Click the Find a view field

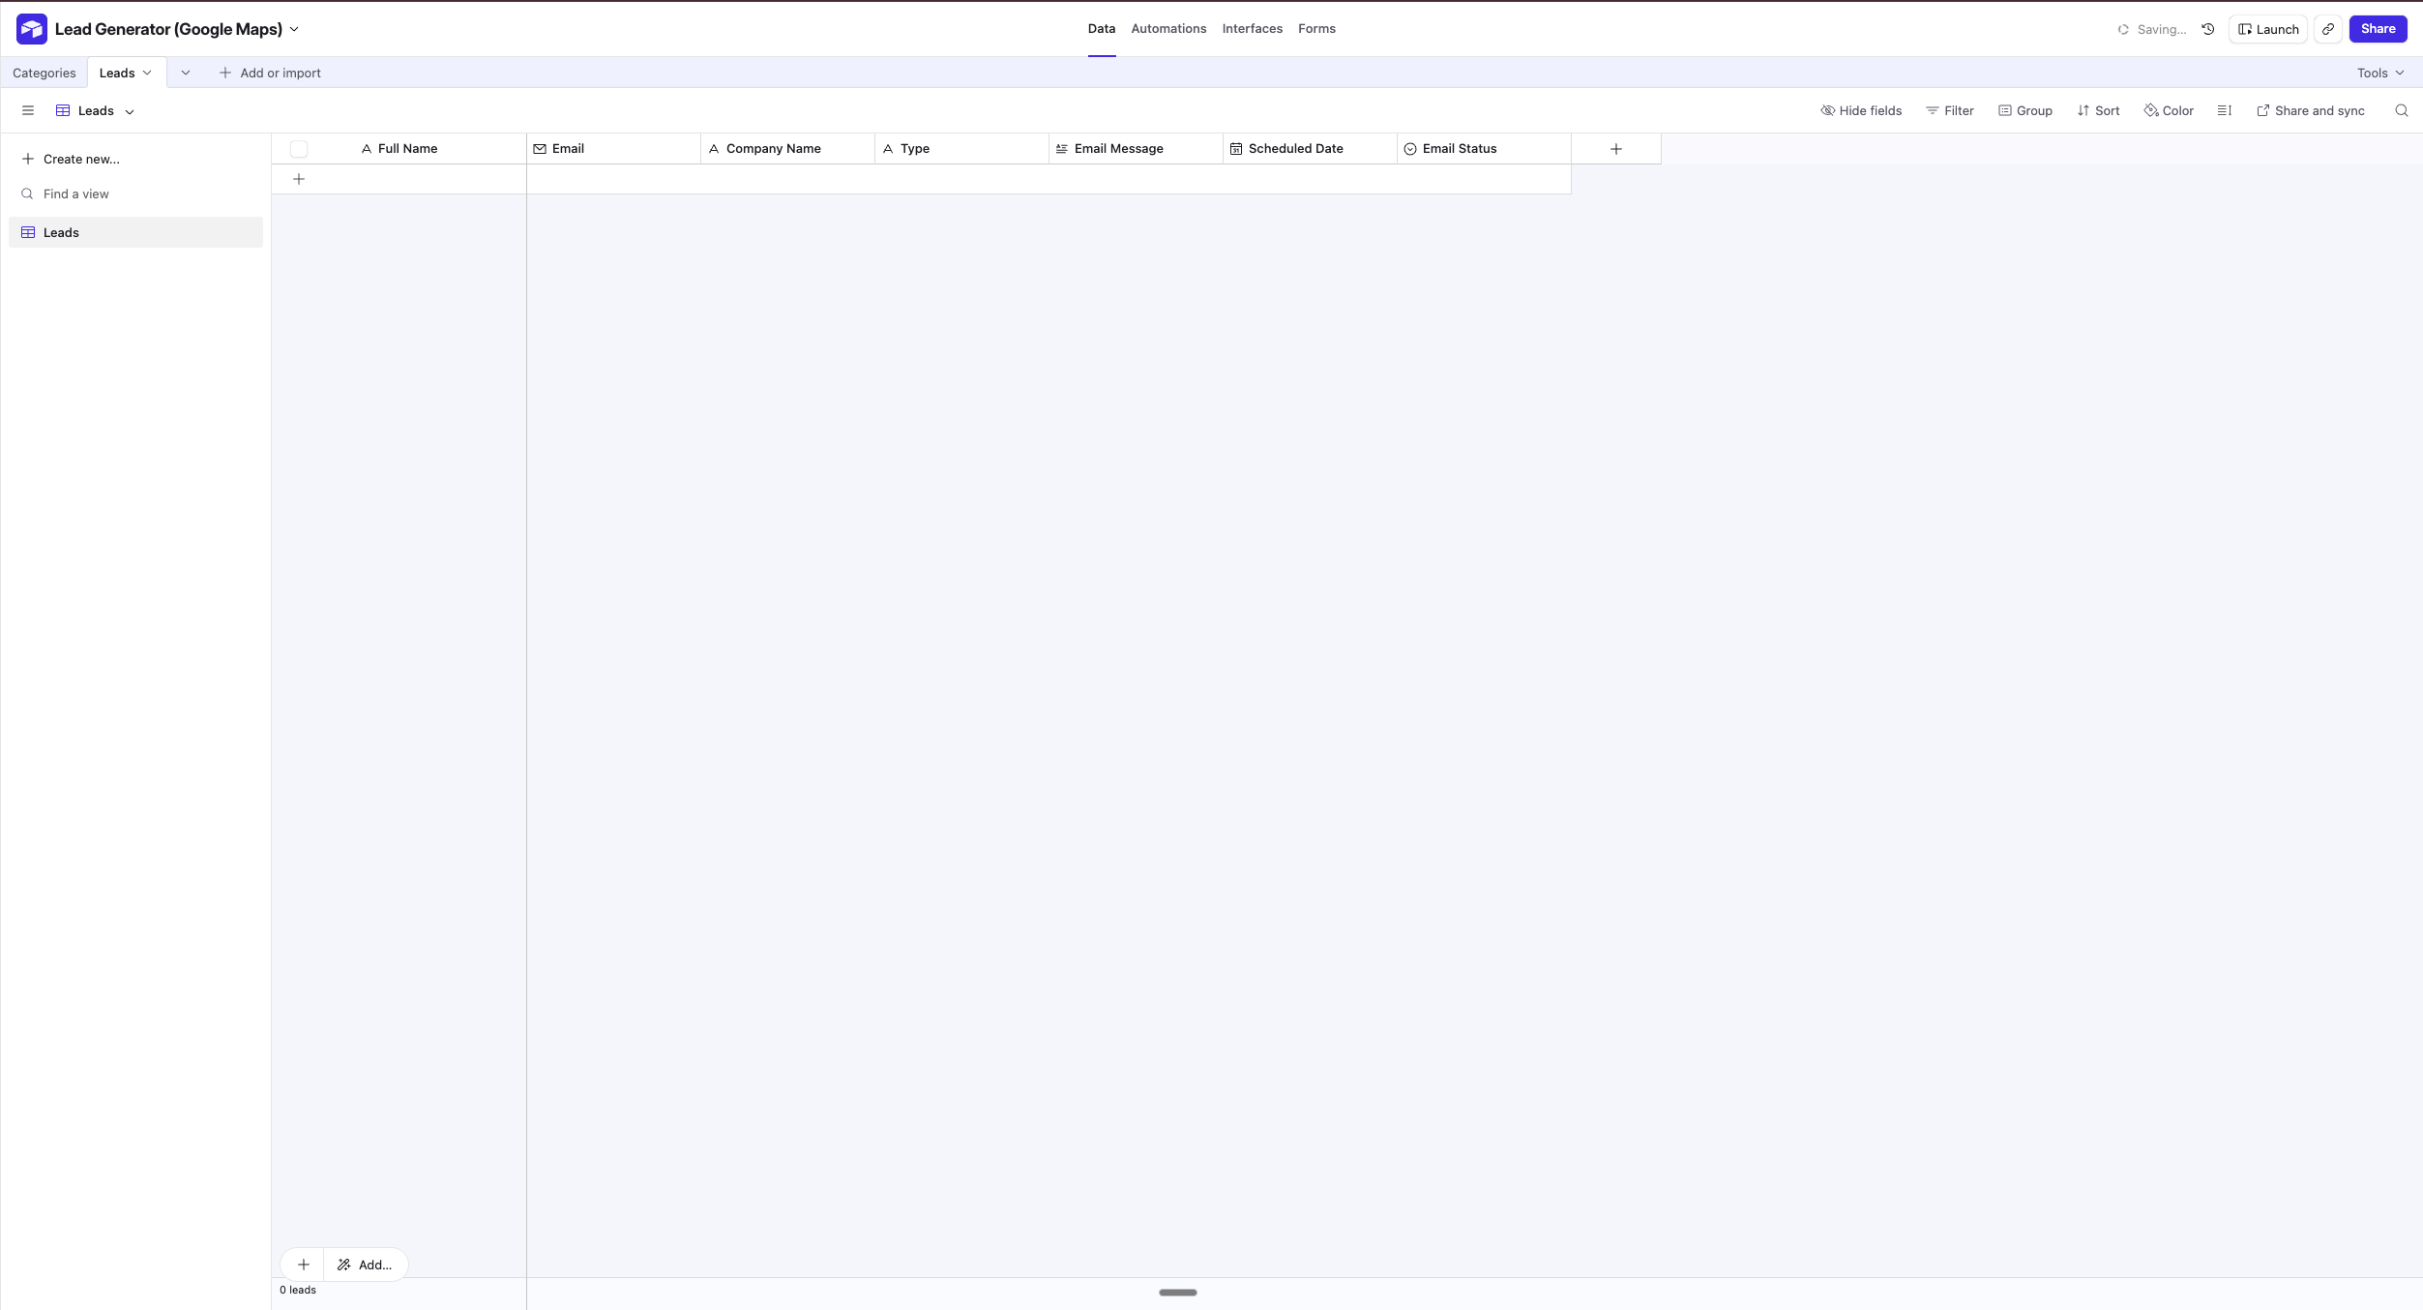(x=76, y=194)
